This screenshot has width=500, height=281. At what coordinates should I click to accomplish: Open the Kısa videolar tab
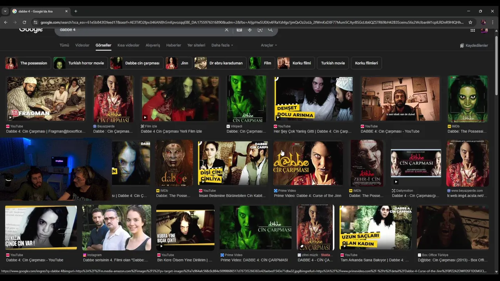(129, 45)
